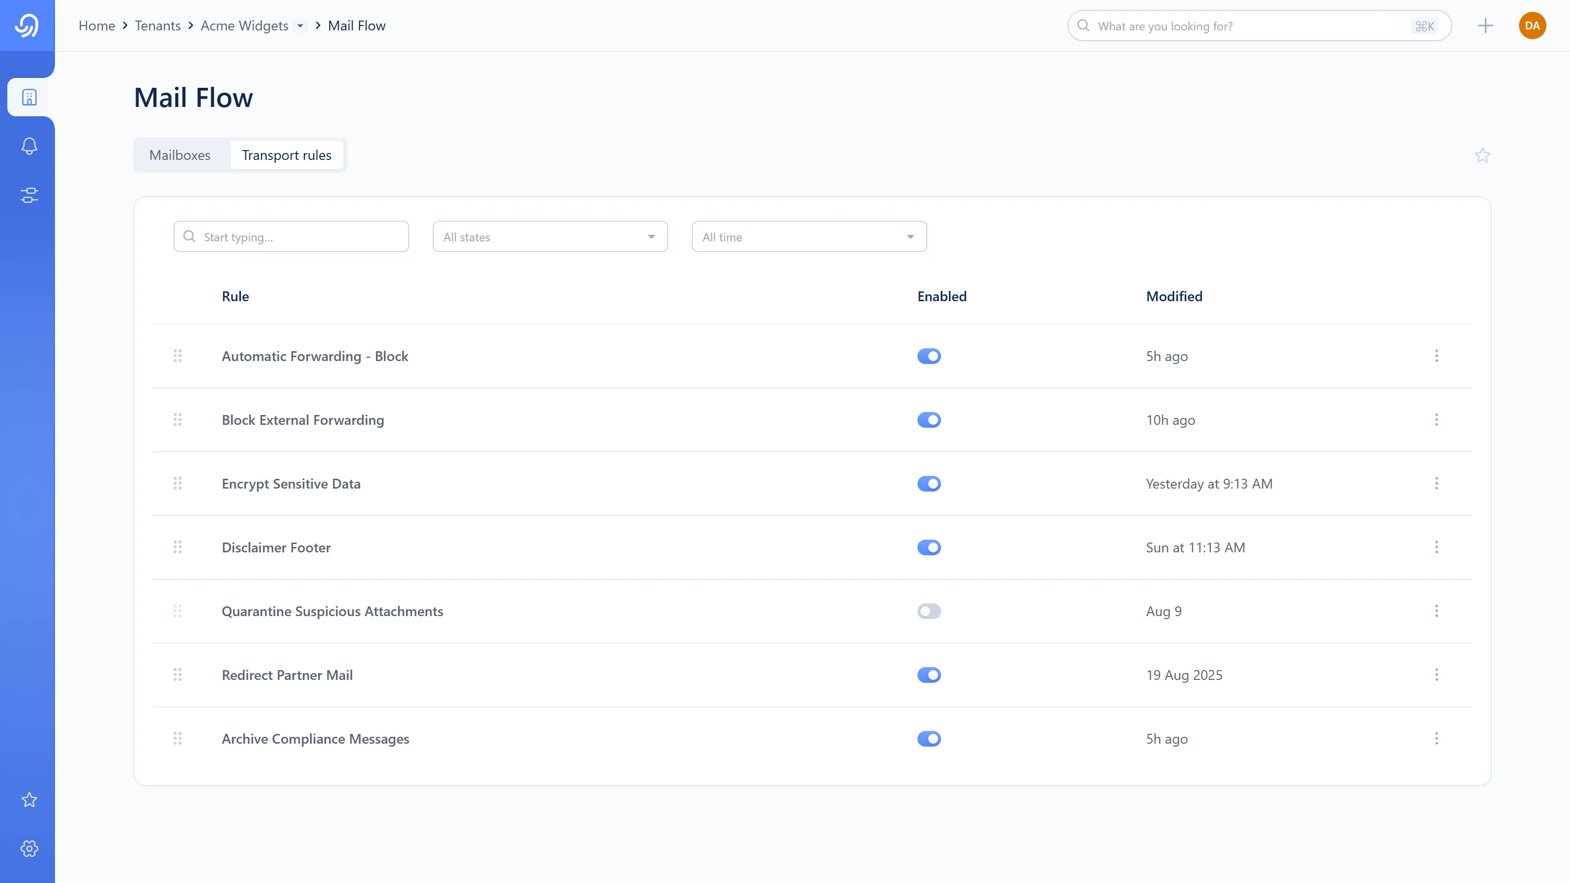
Task: Disable the Automatic Forwarding - Block rule
Action: coord(929,356)
